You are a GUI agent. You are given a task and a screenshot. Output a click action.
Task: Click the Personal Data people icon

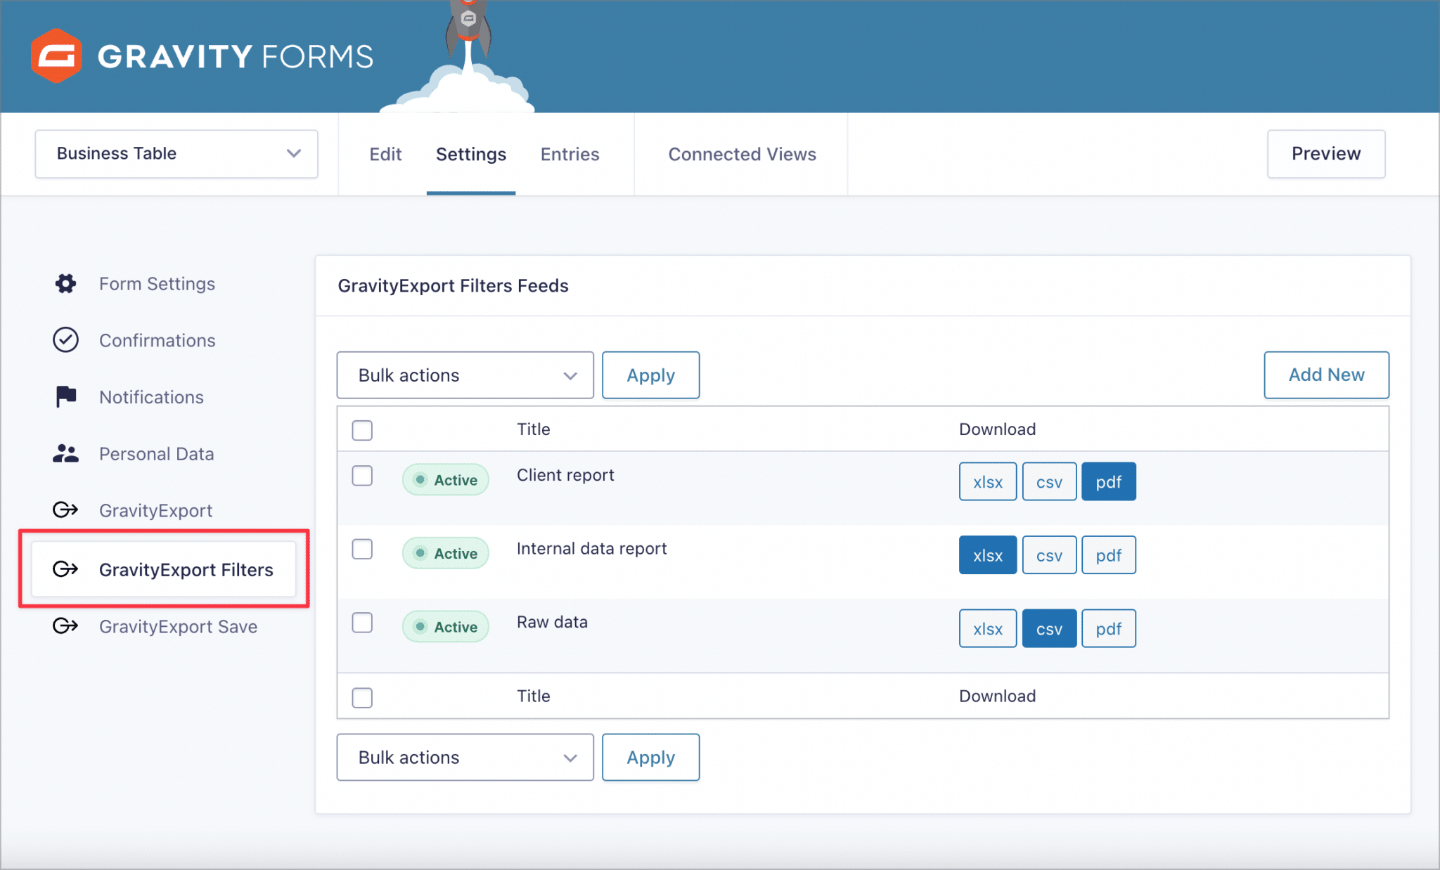65,453
